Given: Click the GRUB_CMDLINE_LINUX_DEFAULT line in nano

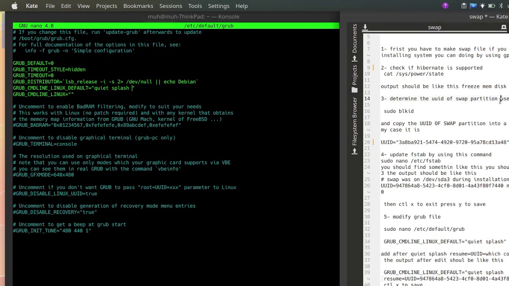Looking at the screenshot, I should click(x=74, y=88).
